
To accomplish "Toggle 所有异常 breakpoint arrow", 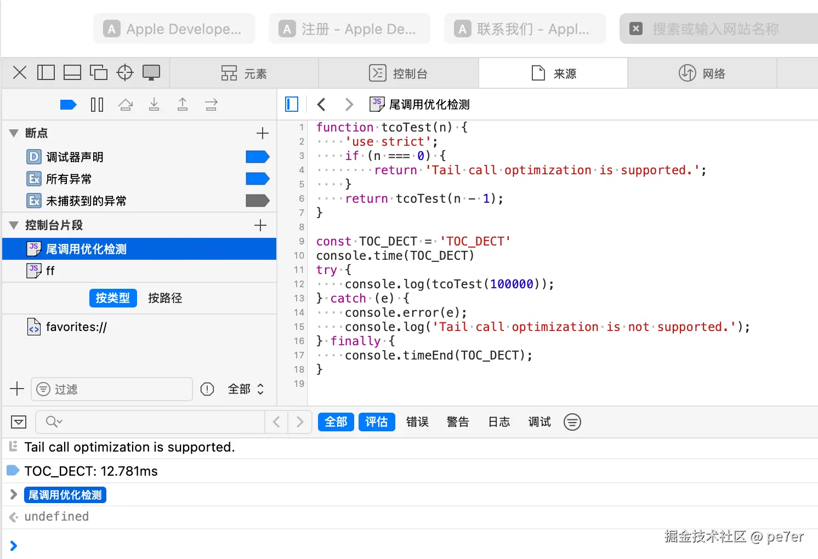I will (x=258, y=179).
